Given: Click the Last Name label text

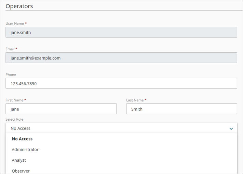Looking at the screenshot, I should (x=135, y=100).
